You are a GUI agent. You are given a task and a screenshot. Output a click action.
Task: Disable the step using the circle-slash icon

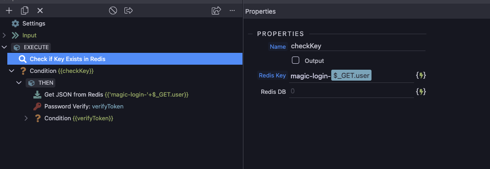pos(113,10)
